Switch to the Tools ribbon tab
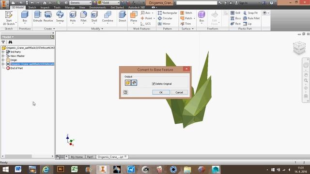 (x=57, y=8)
